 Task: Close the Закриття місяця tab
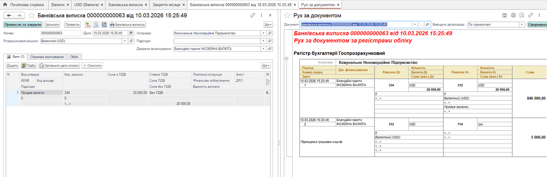[x=183, y=5]
